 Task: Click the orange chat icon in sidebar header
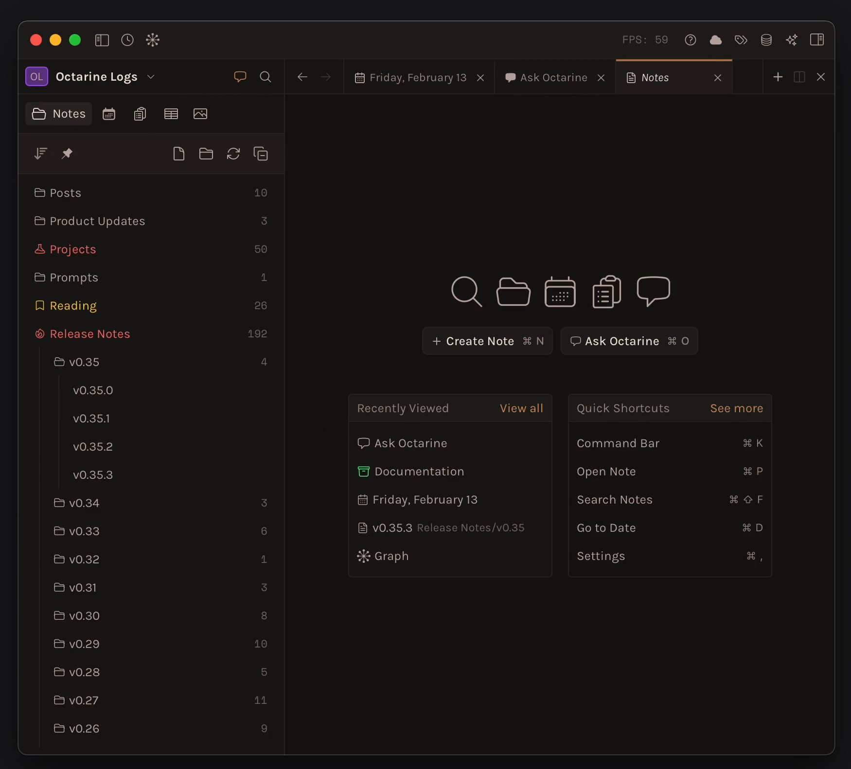(x=240, y=77)
